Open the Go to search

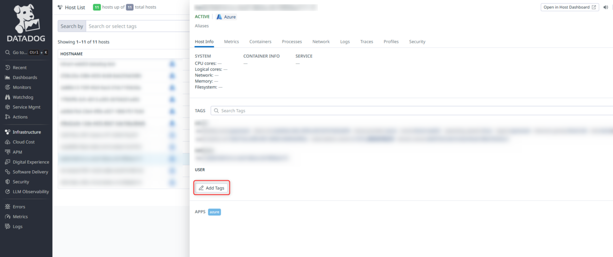coord(26,53)
